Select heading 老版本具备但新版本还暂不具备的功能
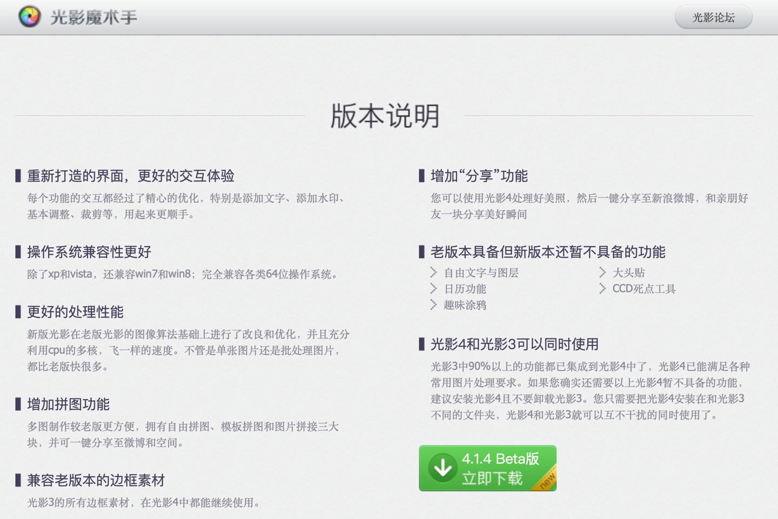Screen dimensions: 778x519 pyautogui.click(x=548, y=252)
